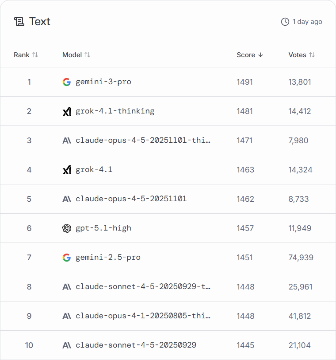Viewport: 336px width, 360px height.
Task: Toggle sort arrows next to Votes
Action: (312, 55)
